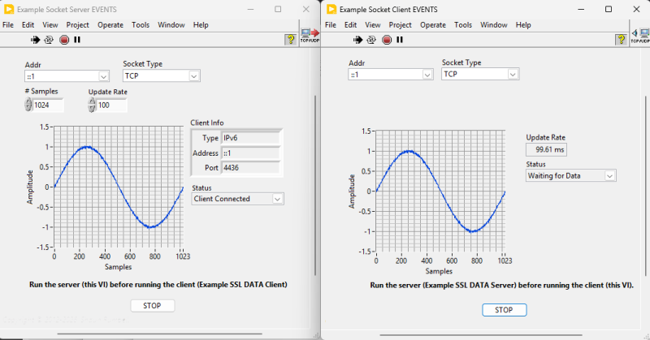This screenshot has height=340, width=650.
Task: Expand the Server Socket Type dropdown
Action: 194,76
